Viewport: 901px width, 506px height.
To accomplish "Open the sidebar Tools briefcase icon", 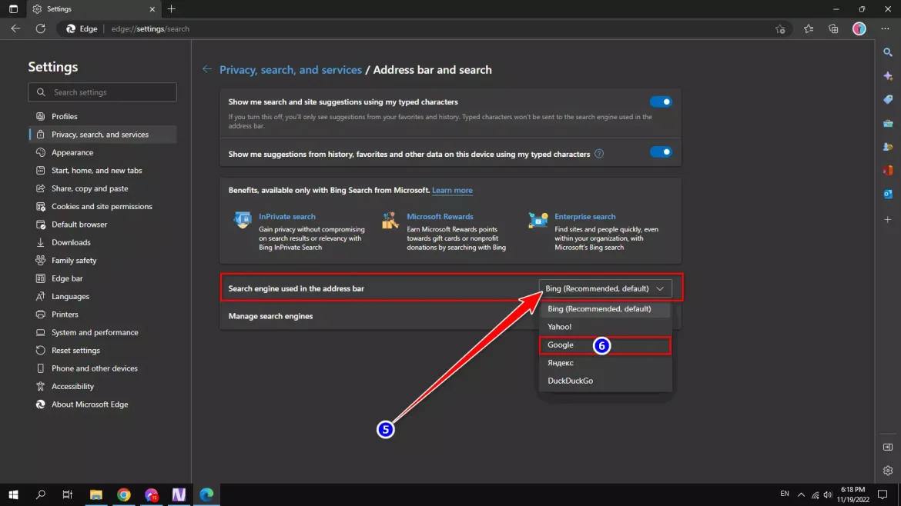I will 888,123.
